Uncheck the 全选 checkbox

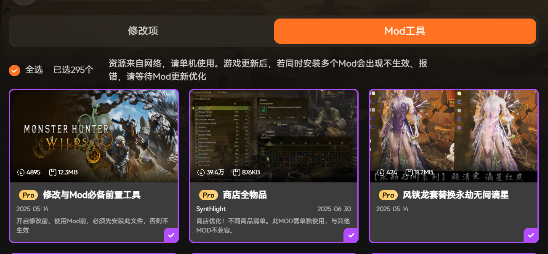(x=15, y=70)
